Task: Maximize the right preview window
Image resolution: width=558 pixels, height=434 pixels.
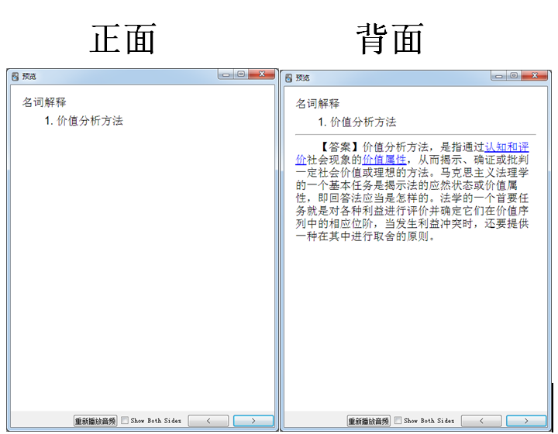Action: click(514, 76)
